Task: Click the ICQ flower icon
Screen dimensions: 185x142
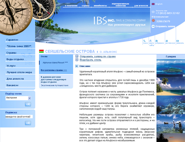Action: (153, 21)
